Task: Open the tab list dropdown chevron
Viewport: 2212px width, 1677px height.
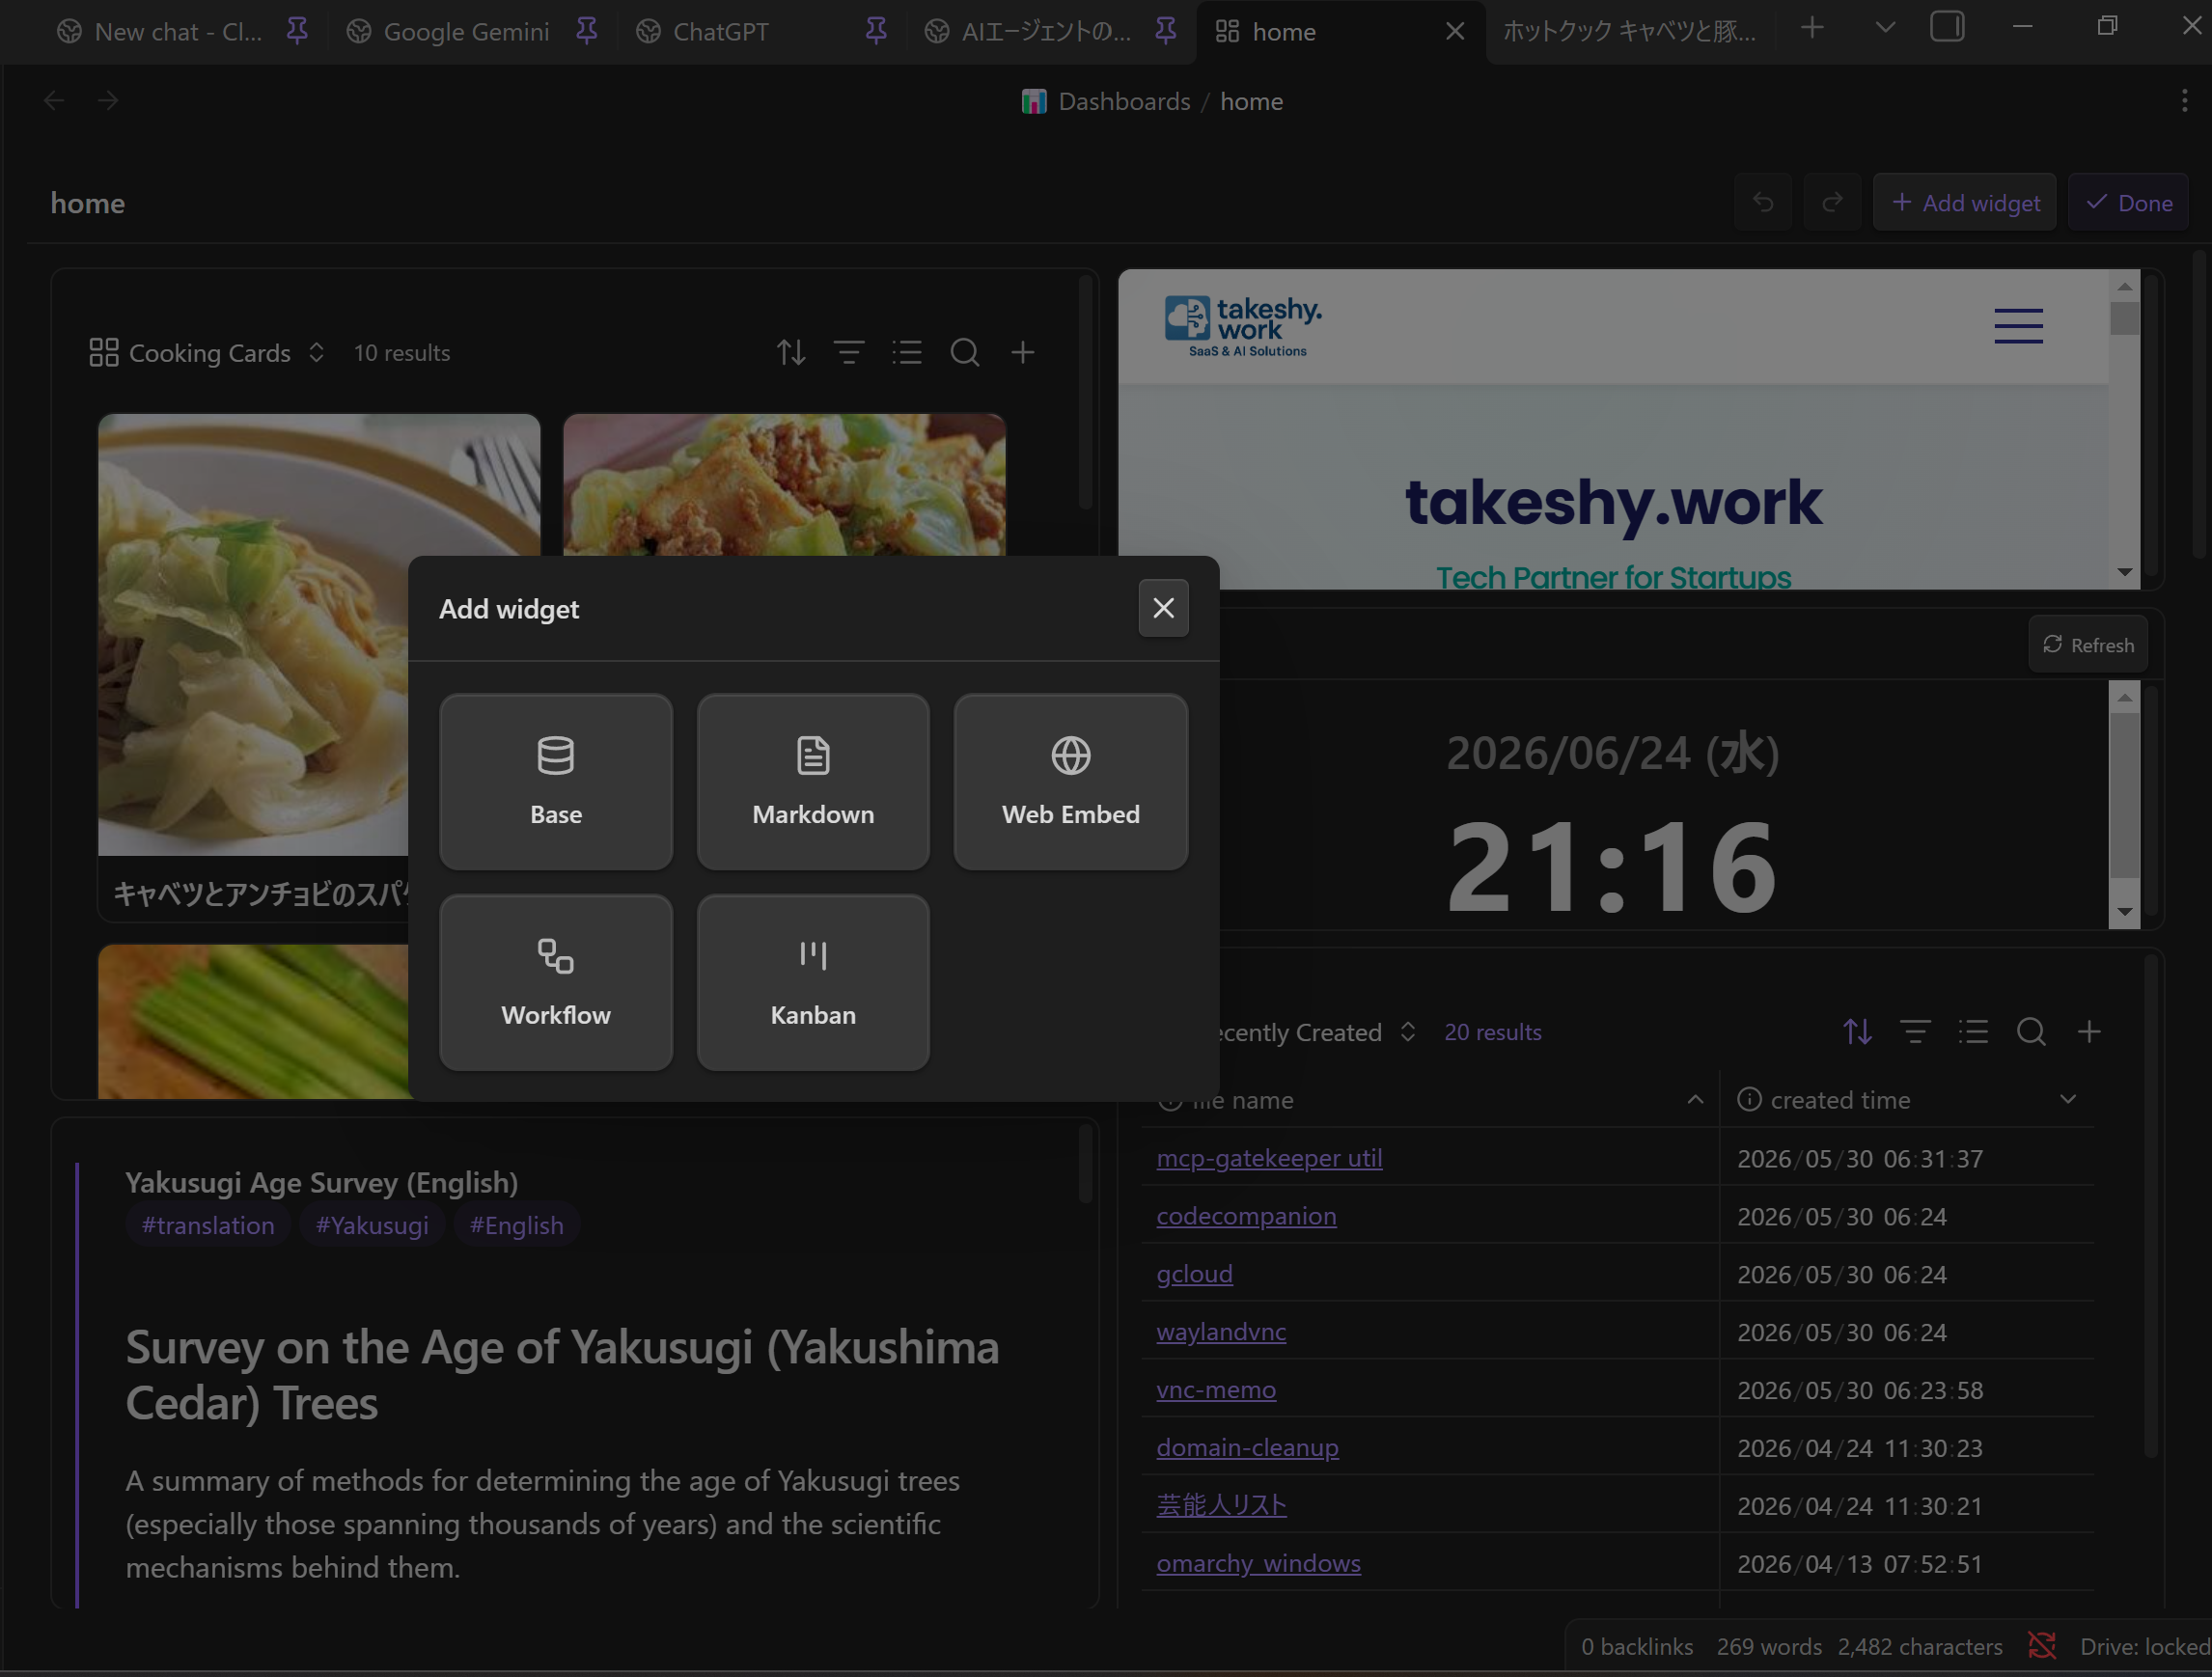Action: 1885,28
